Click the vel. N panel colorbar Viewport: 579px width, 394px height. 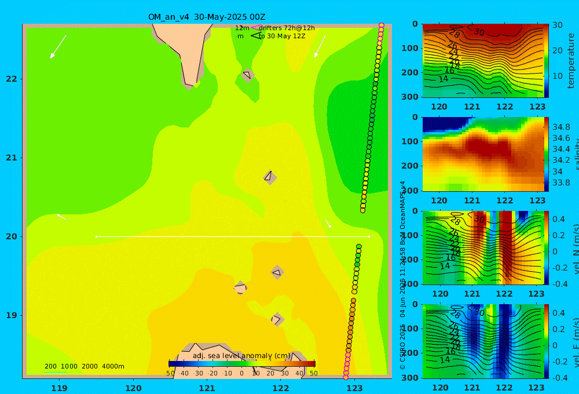(x=547, y=247)
